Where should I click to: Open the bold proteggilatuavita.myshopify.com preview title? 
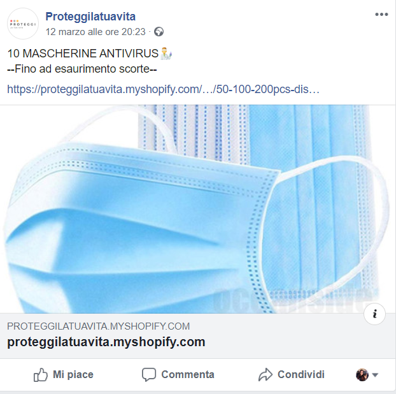click(x=106, y=342)
